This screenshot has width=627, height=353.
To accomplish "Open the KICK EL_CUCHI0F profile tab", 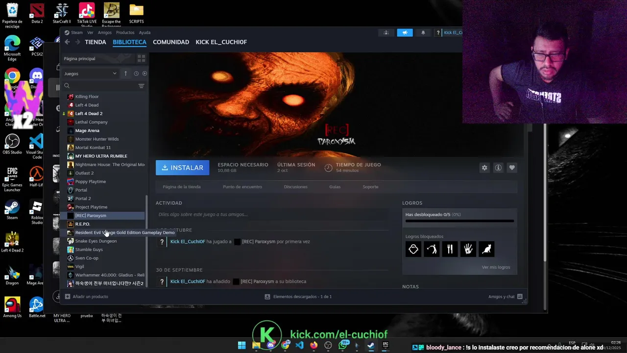I will (221, 42).
